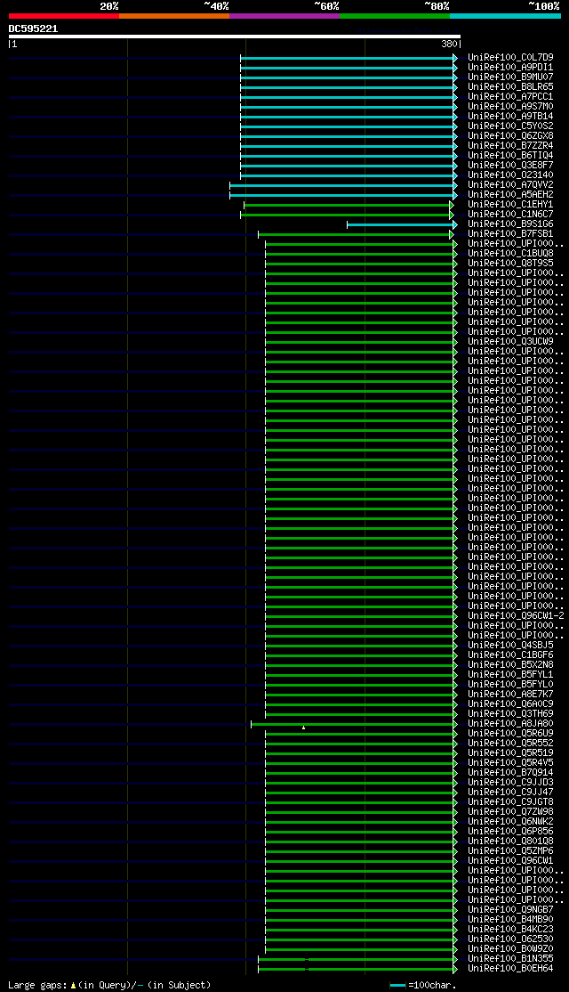The image size is (569, 992).
Task: Click the green ~80% legend segment
Action: (x=395, y=16)
